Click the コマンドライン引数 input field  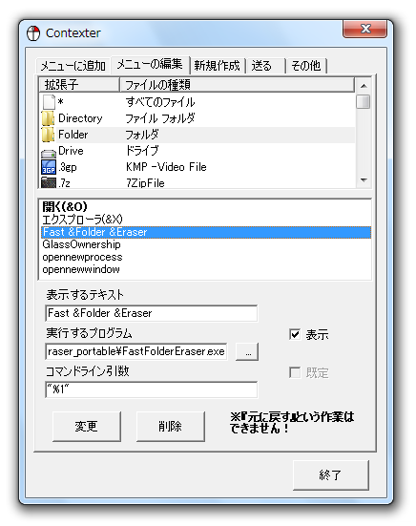tap(151, 389)
